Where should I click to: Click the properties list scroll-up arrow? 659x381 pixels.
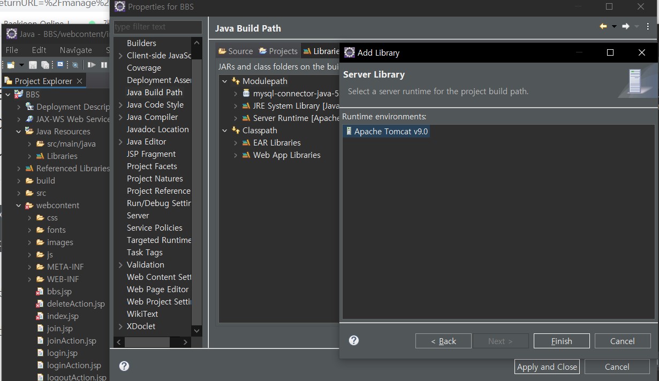(x=196, y=43)
